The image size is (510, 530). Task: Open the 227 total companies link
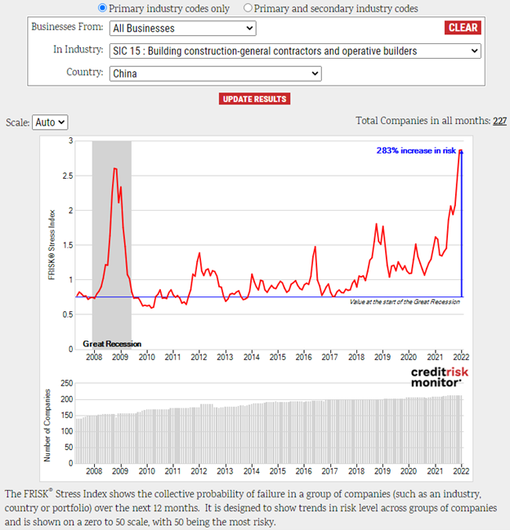[499, 121]
